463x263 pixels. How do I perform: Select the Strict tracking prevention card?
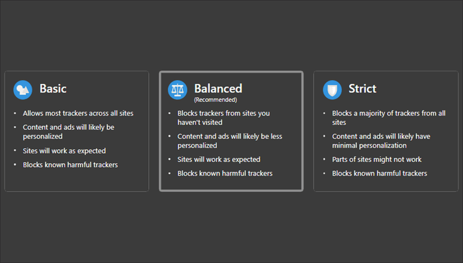386,131
